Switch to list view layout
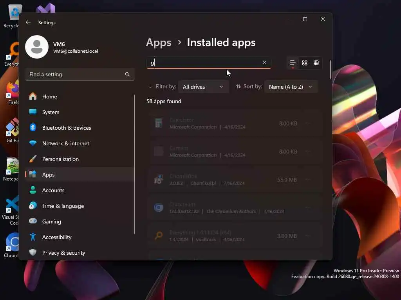 293,63
